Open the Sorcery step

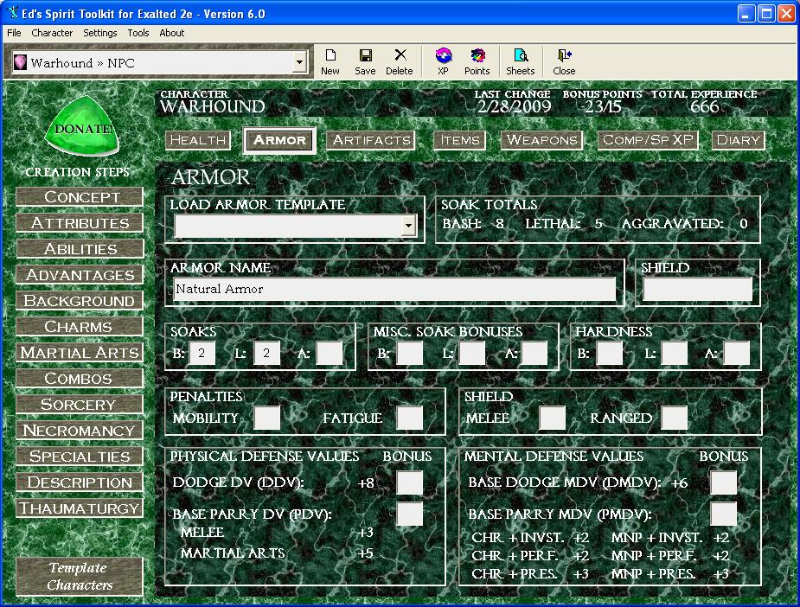pyautogui.click(x=80, y=405)
